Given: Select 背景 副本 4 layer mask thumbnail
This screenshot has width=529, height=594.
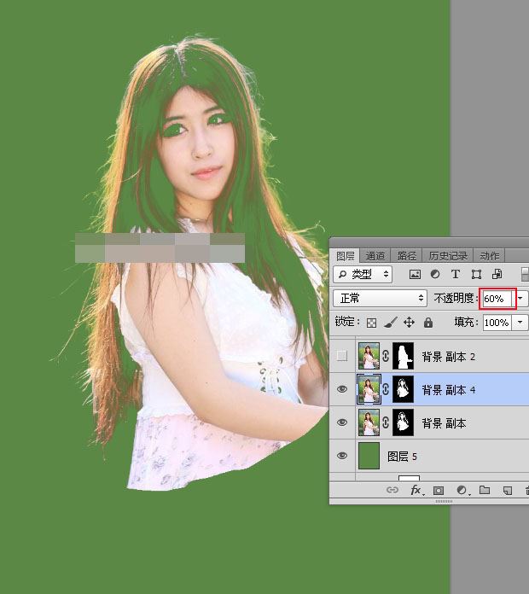Looking at the screenshot, I should (x=404, y=389).
